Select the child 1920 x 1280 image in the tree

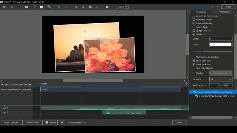tap(216, 96)
